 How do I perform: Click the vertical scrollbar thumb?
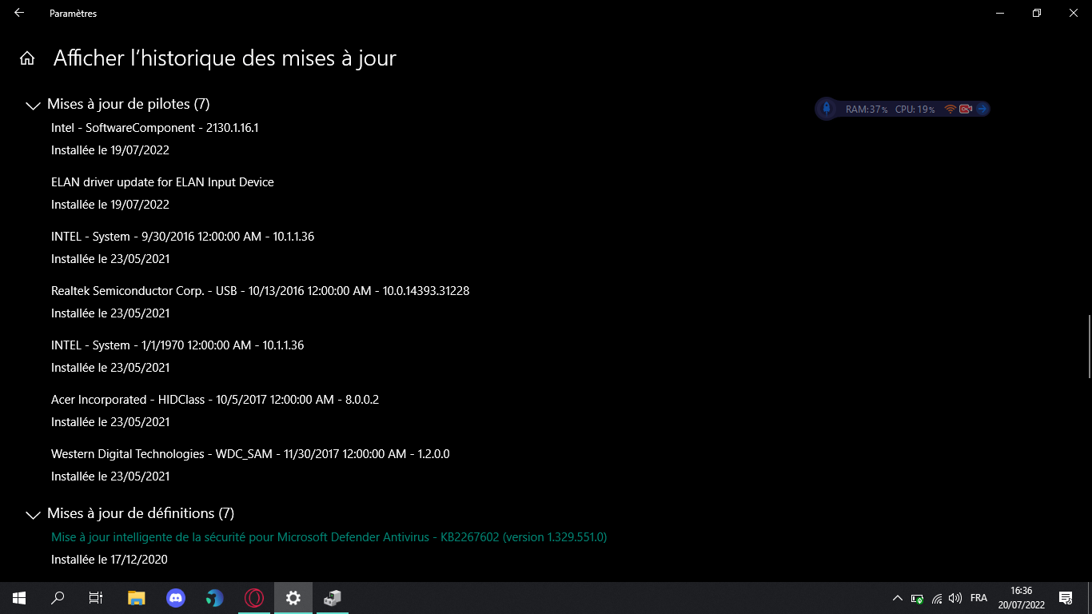click(1089, 346)
